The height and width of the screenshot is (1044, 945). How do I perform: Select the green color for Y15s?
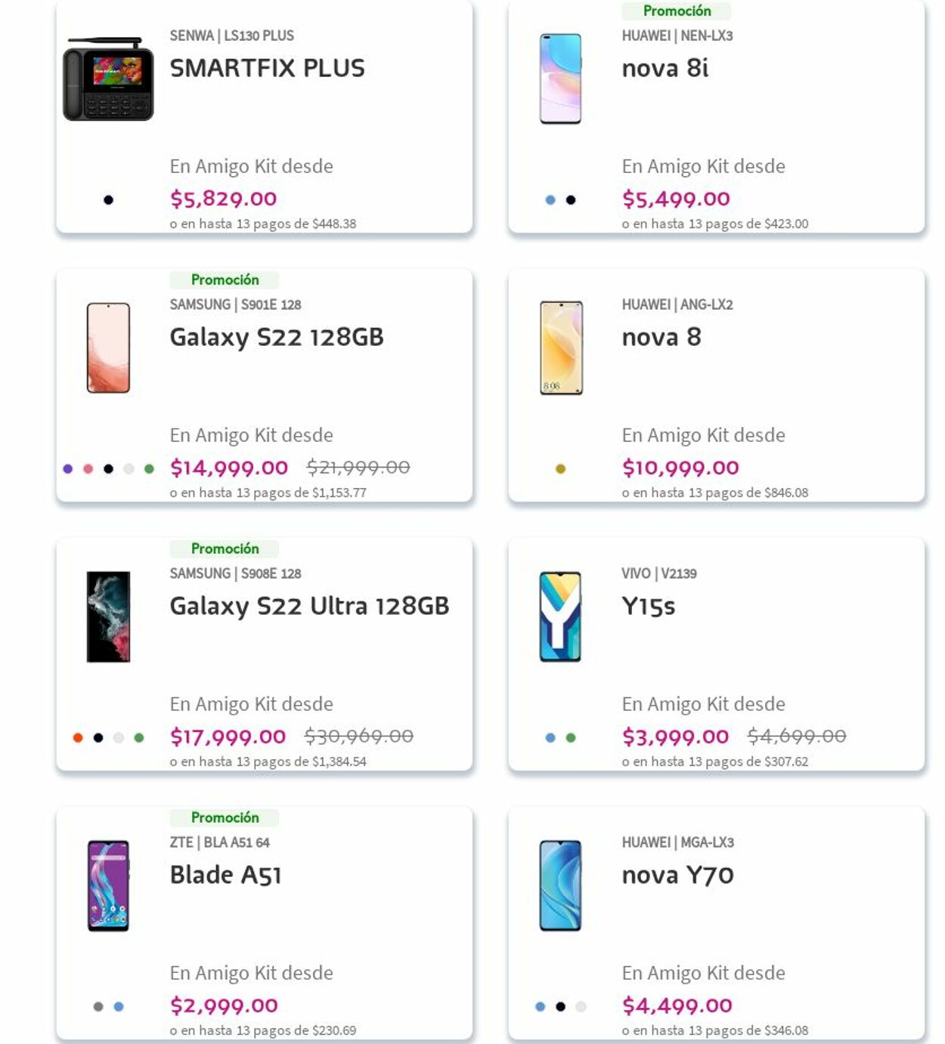point(571,738)
